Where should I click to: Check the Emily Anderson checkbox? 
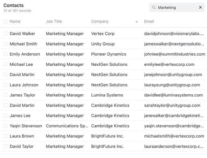click(5, 54)
